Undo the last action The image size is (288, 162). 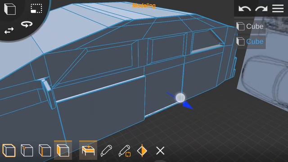[244, 9]
